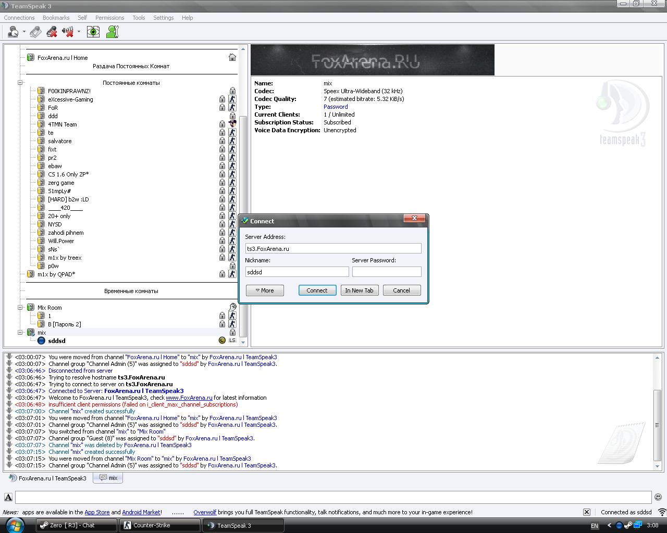Click the Counter-Strike icon on NYSD row

tap(232, 224)
